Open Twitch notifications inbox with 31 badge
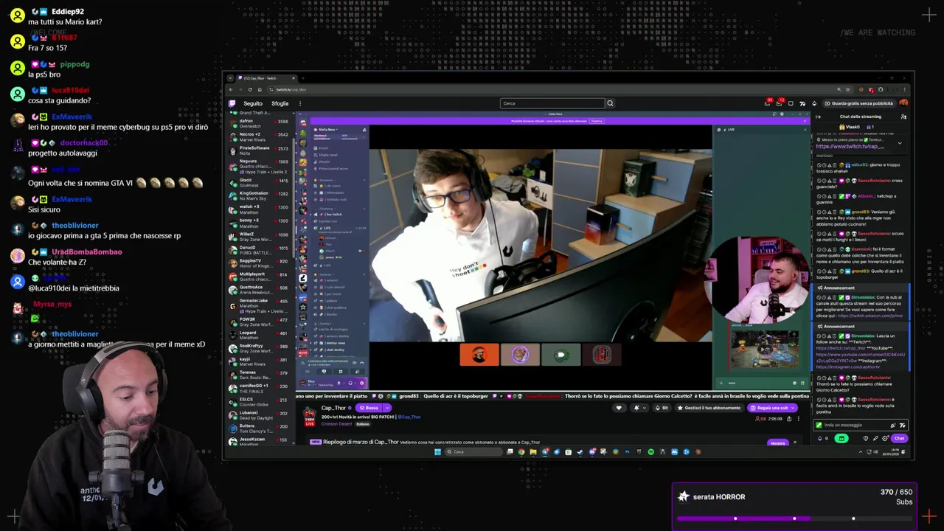Screen dimensions: 944x531 768,103
